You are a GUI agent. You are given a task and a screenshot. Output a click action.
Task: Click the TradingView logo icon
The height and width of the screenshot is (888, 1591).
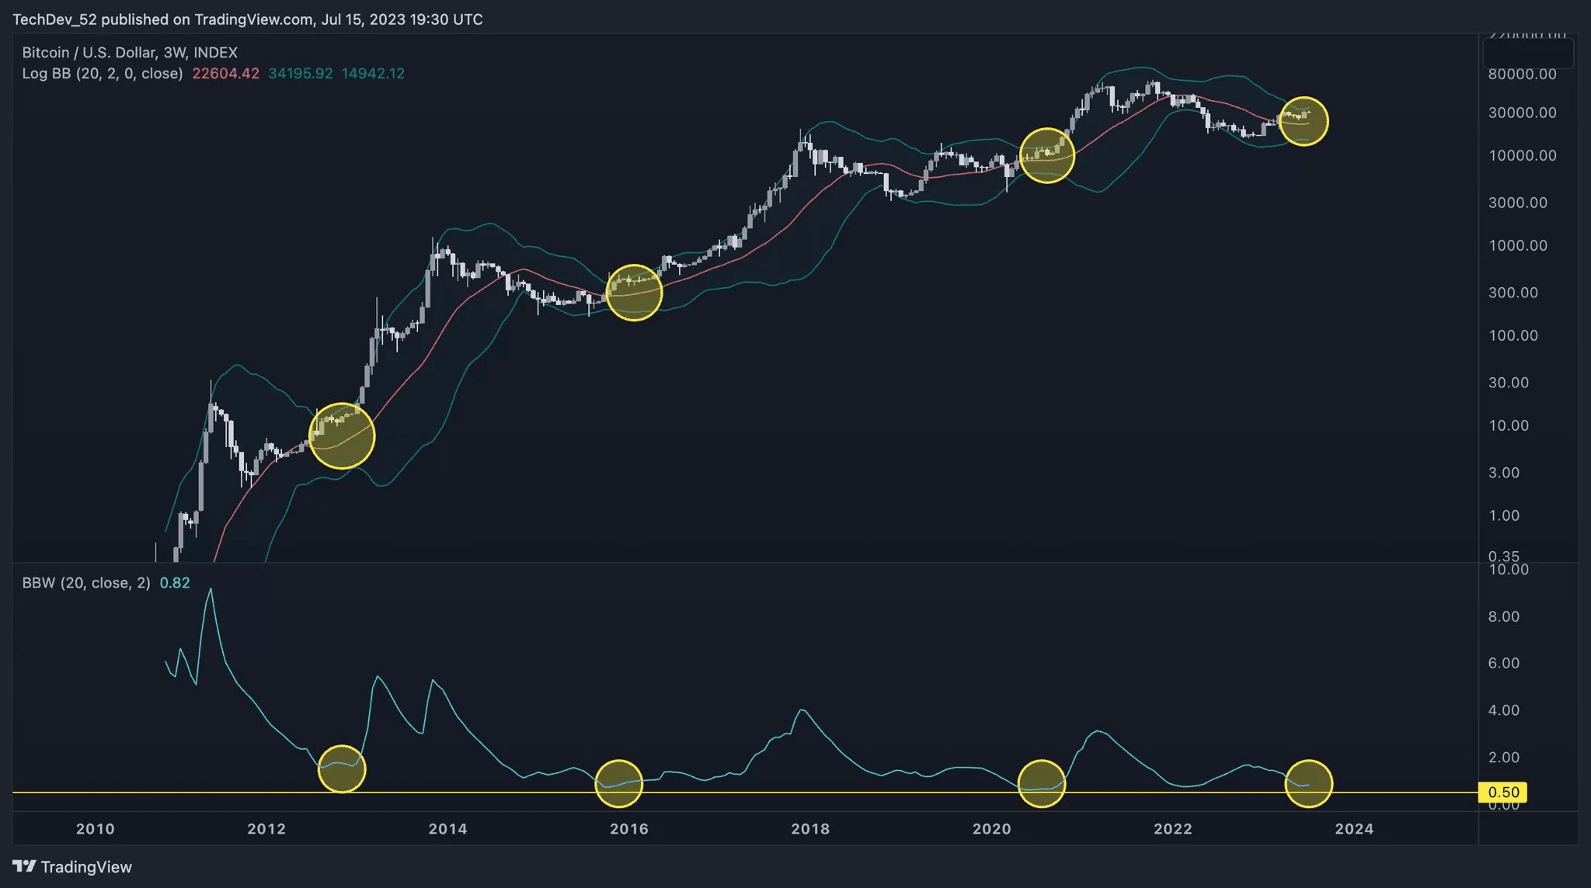24,866
